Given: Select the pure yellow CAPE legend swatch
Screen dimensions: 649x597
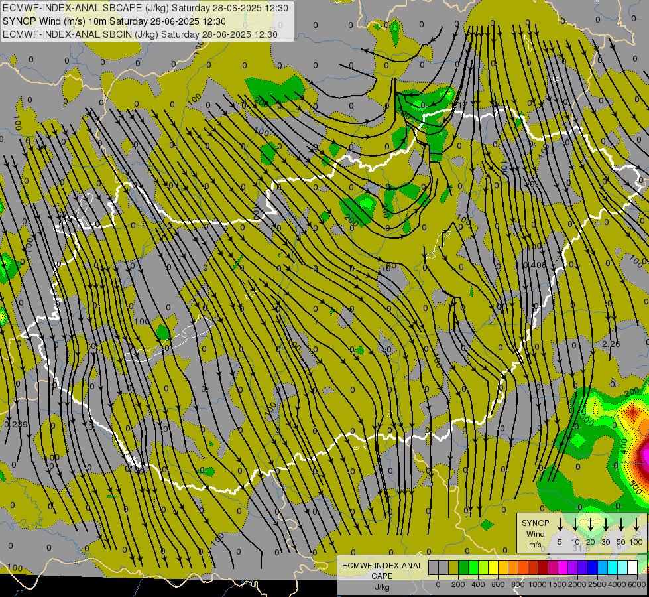Looking at the screenshot, I should (493, 567).
